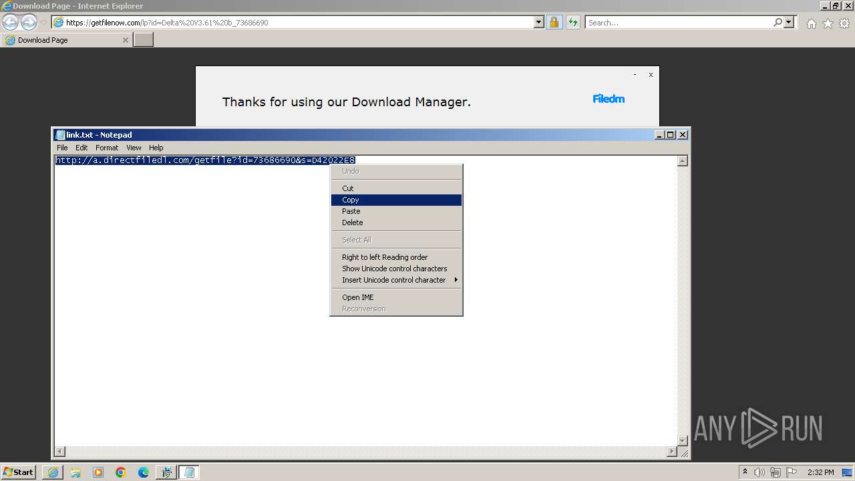This screenshot has width=855, height=481.
Task: Click the search magnifier icon
Action: pos(778,22)
